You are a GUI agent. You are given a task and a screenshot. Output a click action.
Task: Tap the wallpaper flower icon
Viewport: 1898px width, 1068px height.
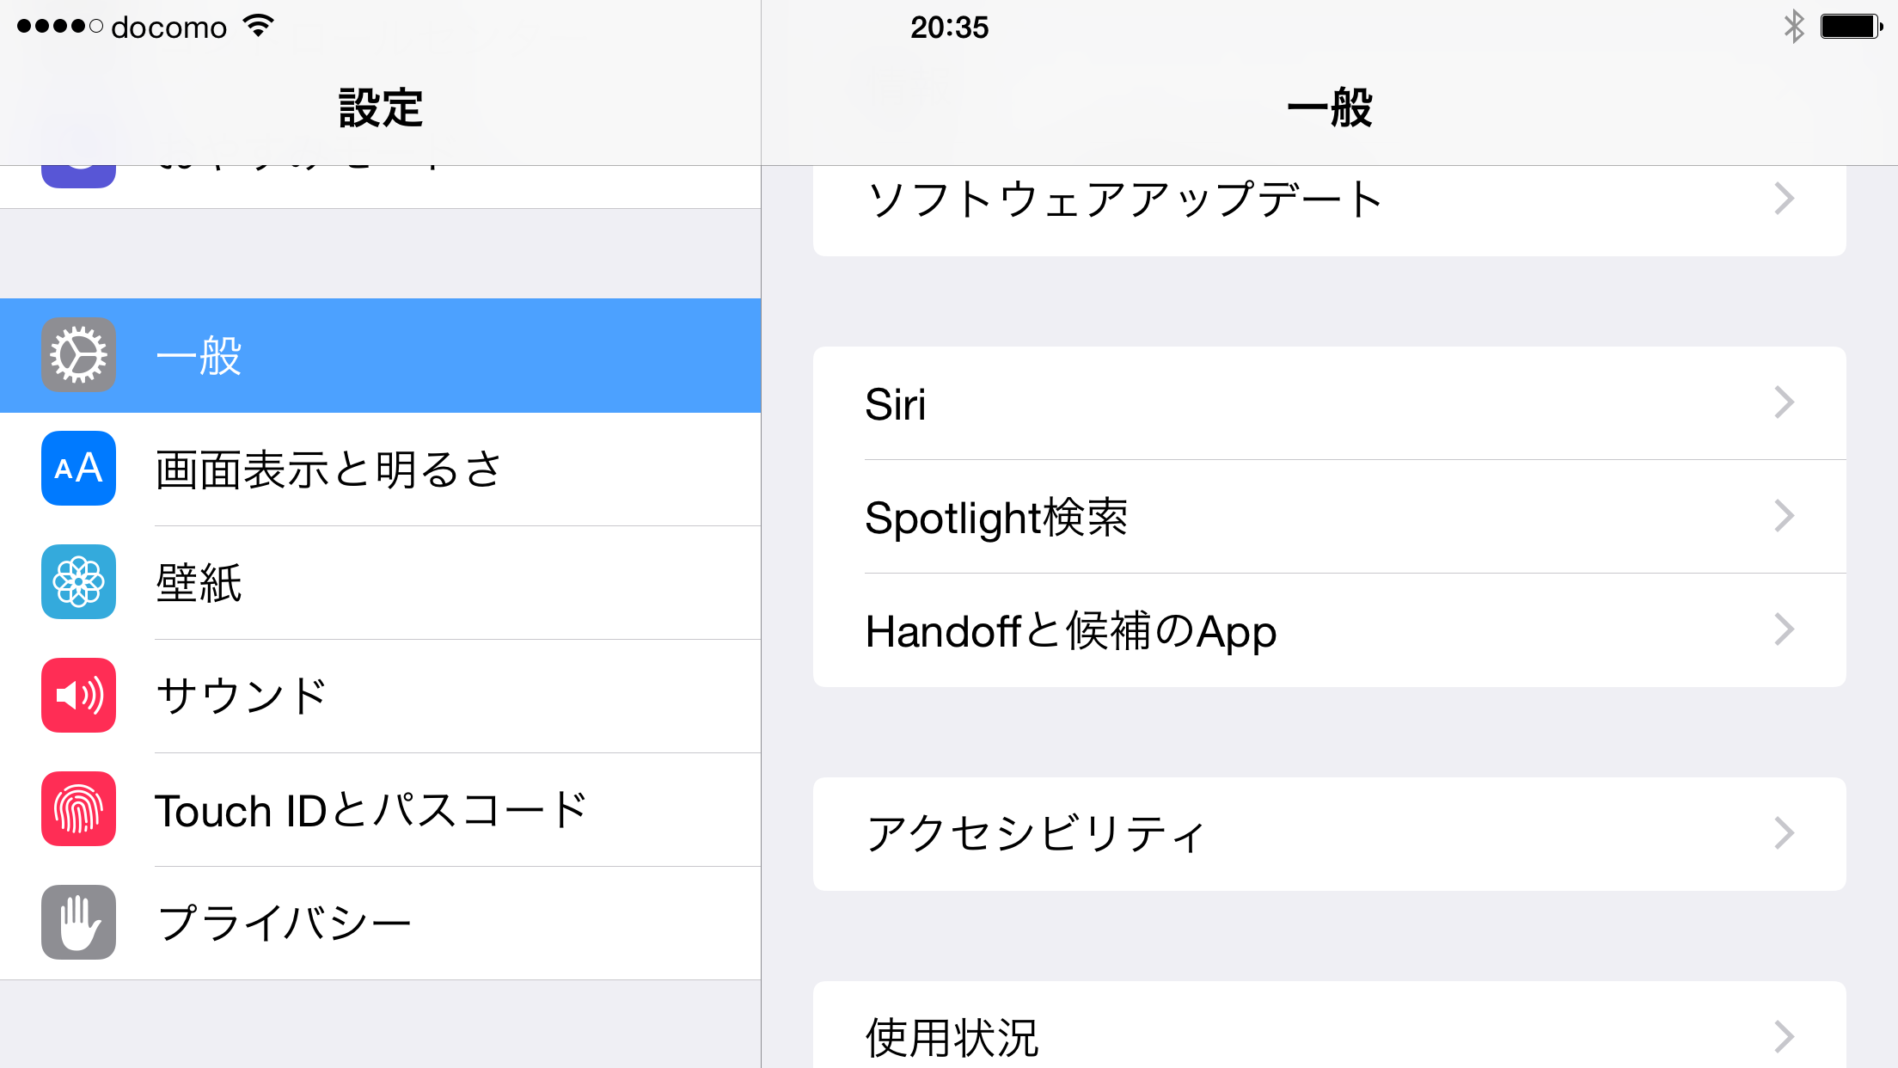pos(78,582)
